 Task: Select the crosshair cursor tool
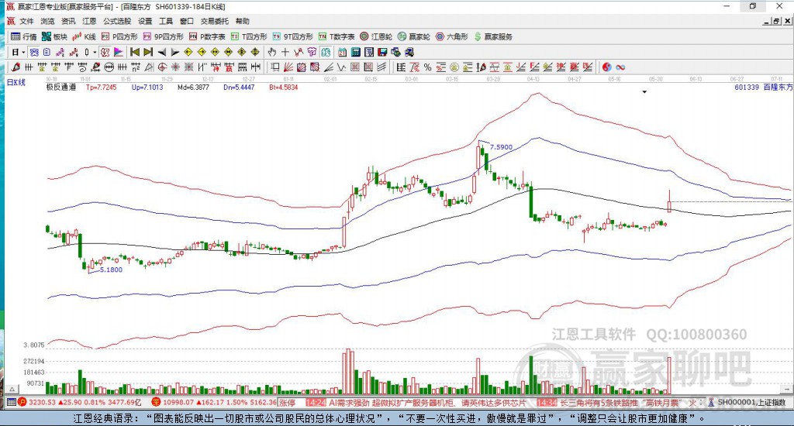point(285,52)
